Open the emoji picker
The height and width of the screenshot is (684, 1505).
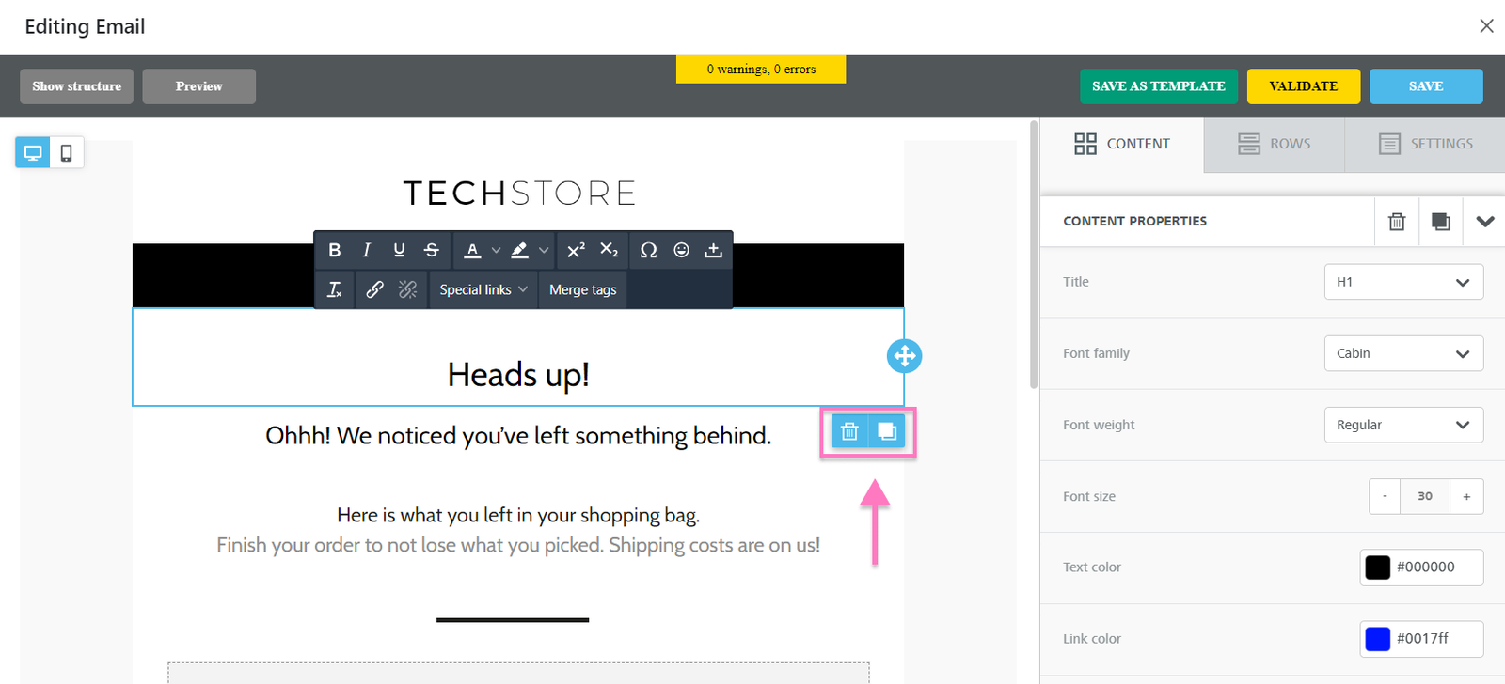click(x=681, y=250)
